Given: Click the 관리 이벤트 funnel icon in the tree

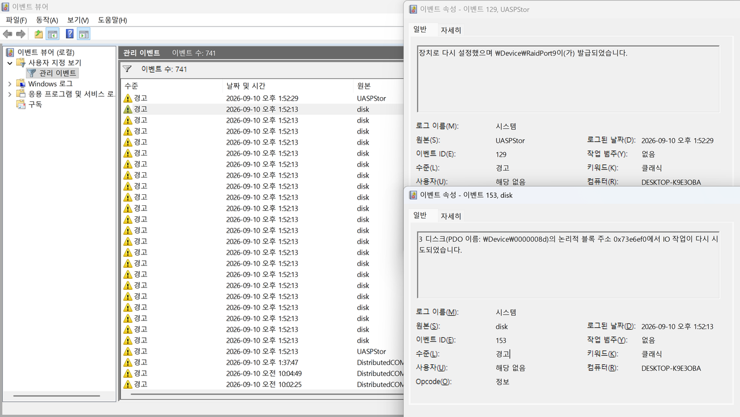Looking at the screenshot, I should [x=32, y=73].
